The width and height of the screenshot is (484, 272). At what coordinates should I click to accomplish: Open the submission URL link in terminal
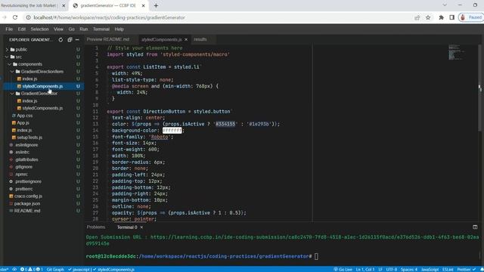click(282, 240)
